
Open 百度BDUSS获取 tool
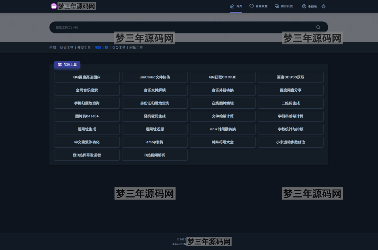(291, 77)
